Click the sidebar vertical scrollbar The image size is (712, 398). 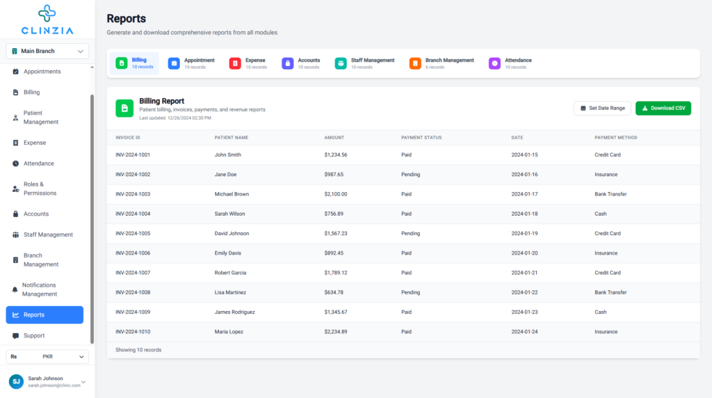click(x=92, y=209)
